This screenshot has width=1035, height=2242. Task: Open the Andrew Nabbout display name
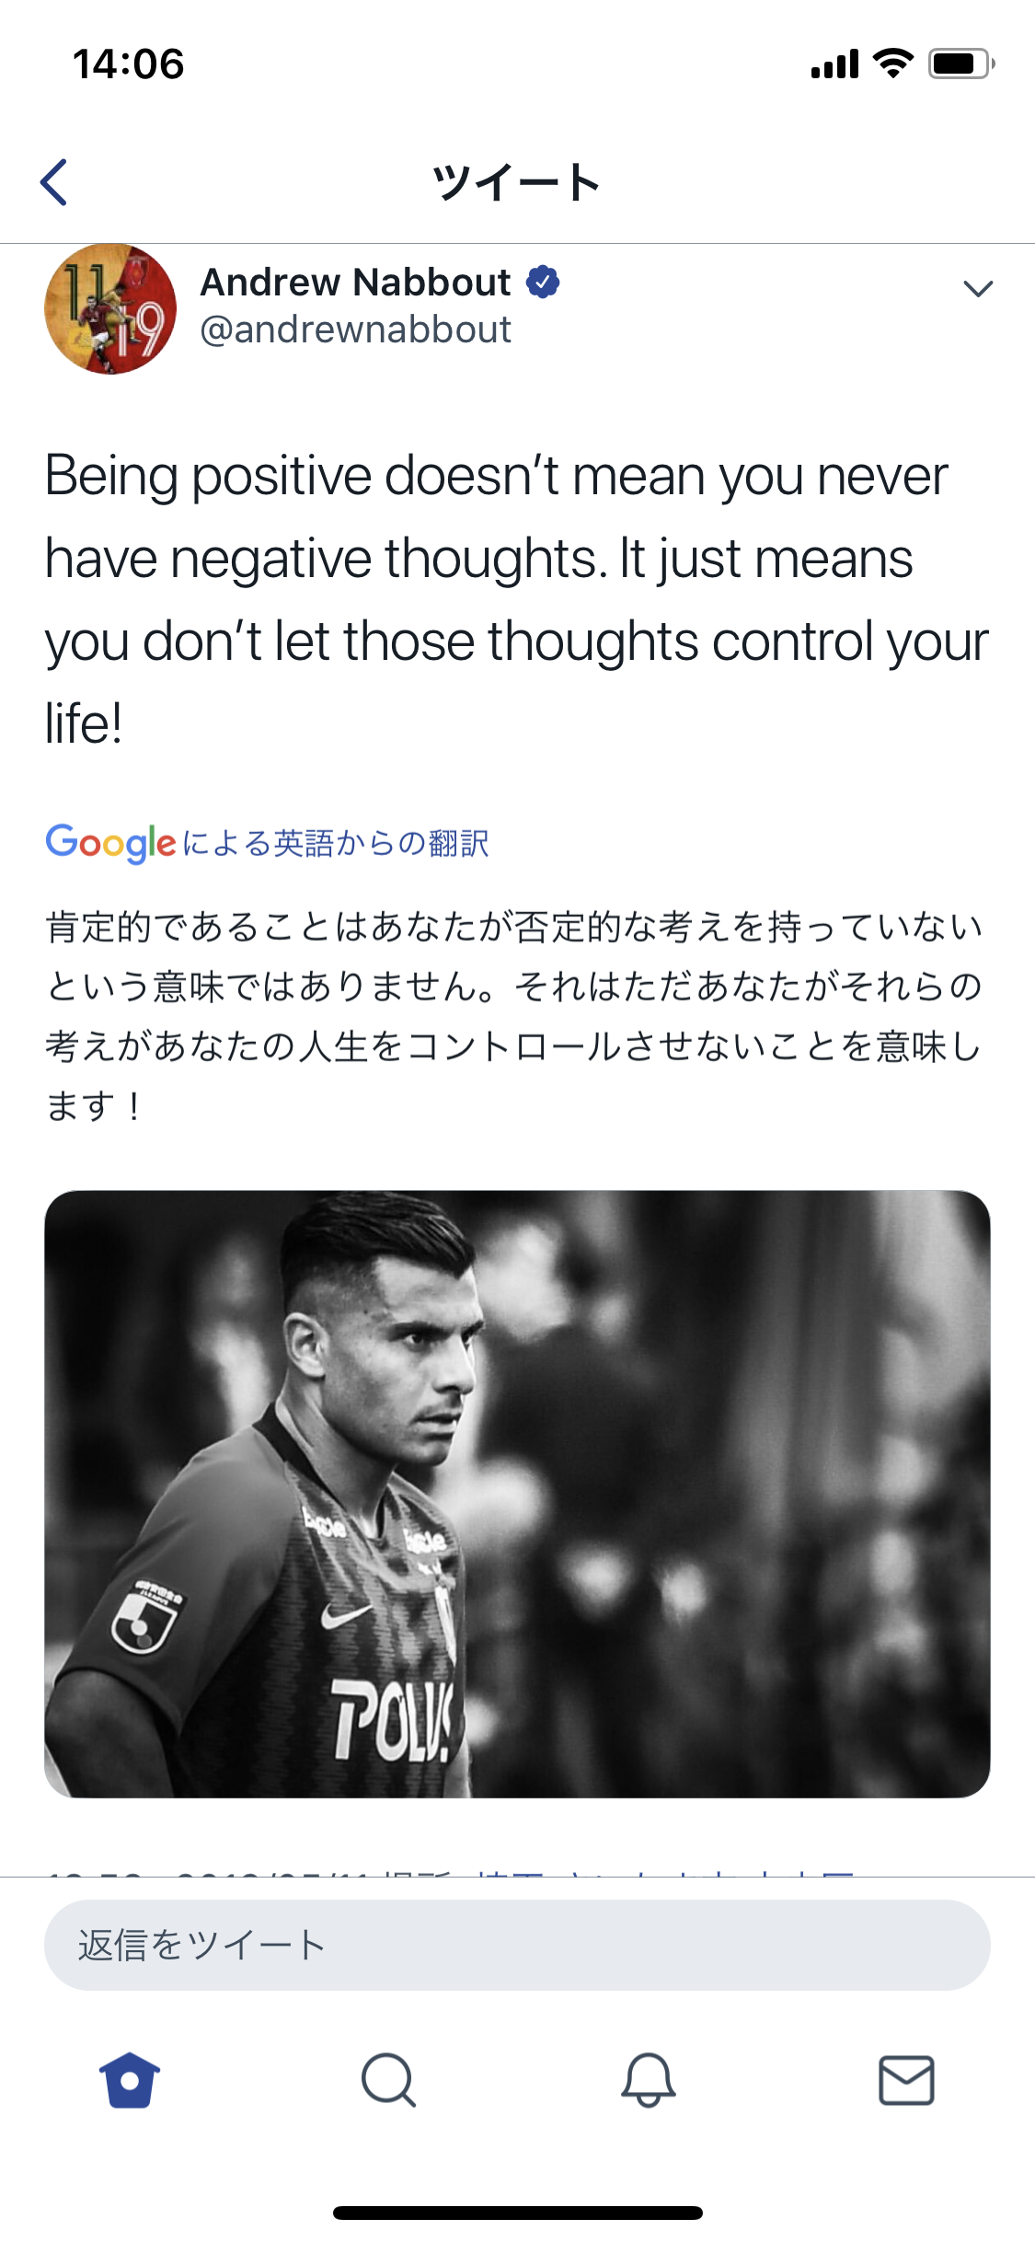[355, 282]
